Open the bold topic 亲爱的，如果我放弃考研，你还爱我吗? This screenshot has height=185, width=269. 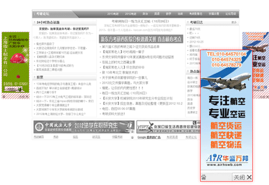(64, 29)
